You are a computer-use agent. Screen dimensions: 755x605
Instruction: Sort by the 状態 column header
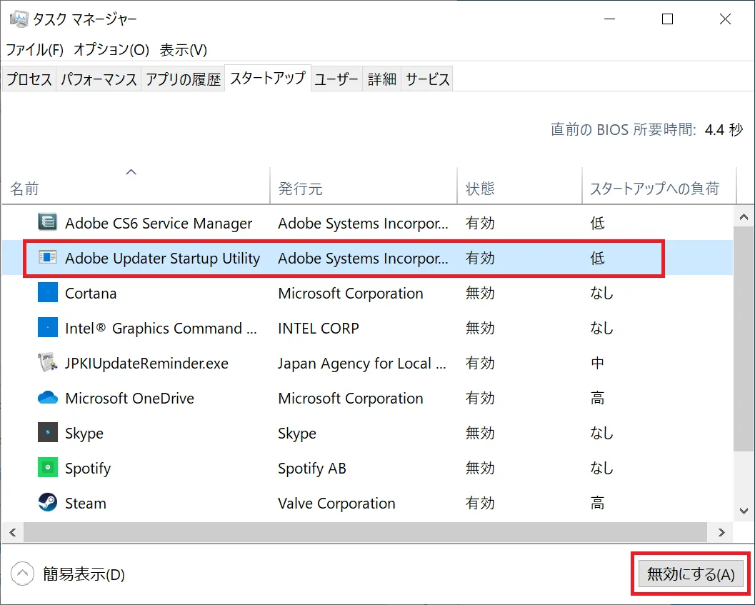tap(519, 186)
